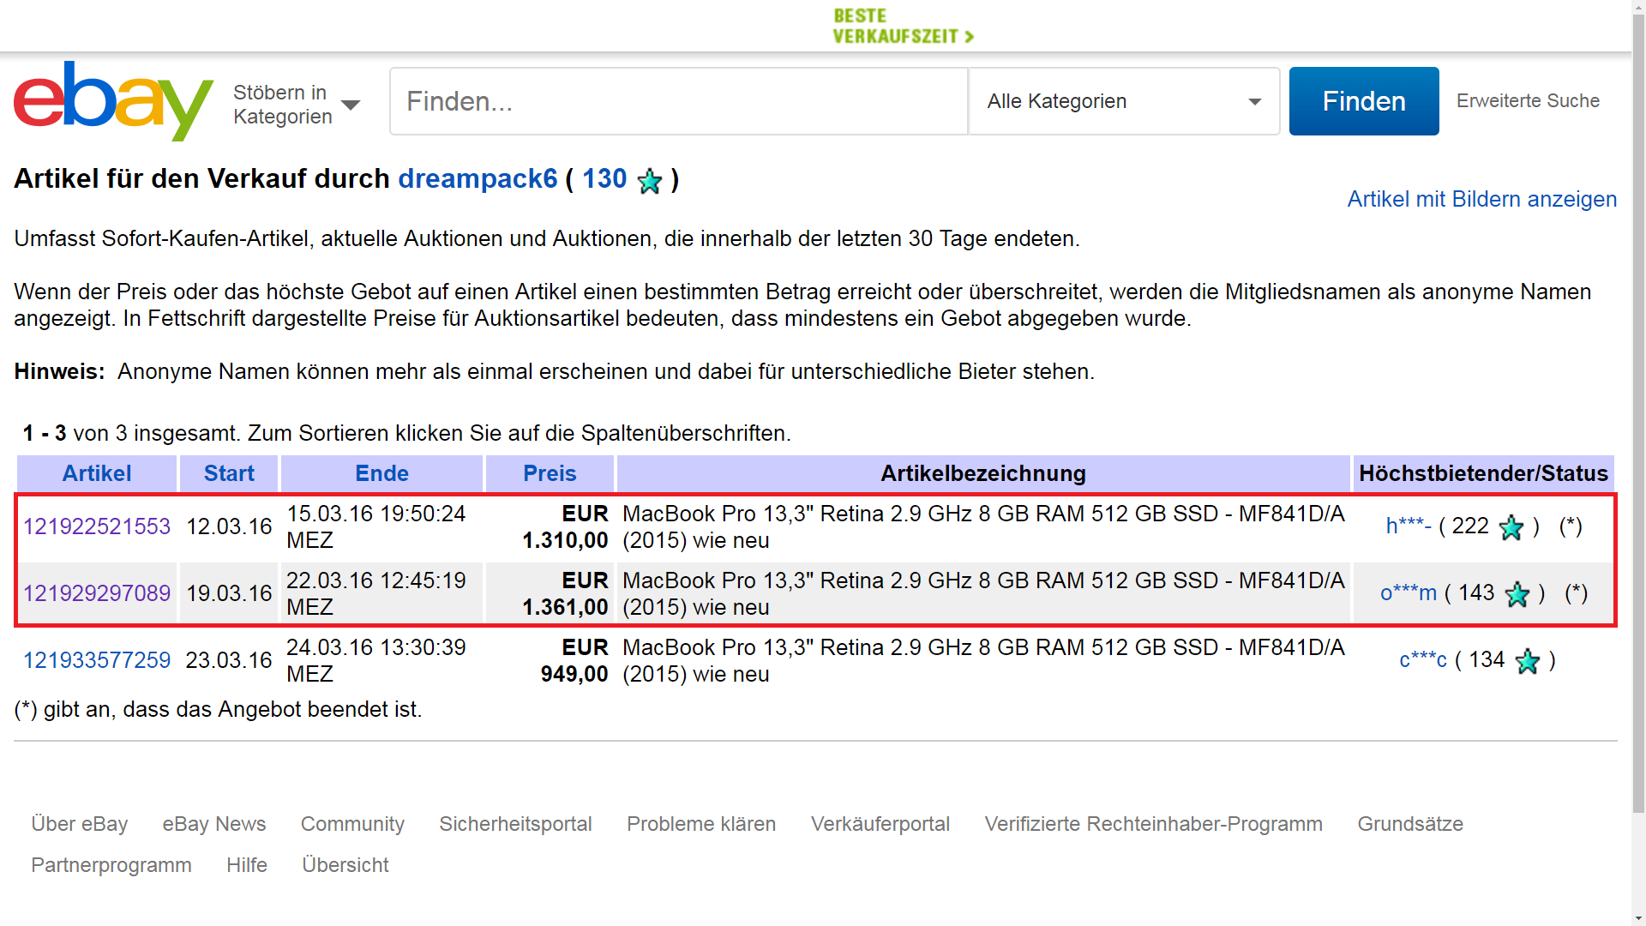The height and width of the screenshot is (926, 1646).
Task: Open Partnerprogramm footer link
Action: pos(111,865)
